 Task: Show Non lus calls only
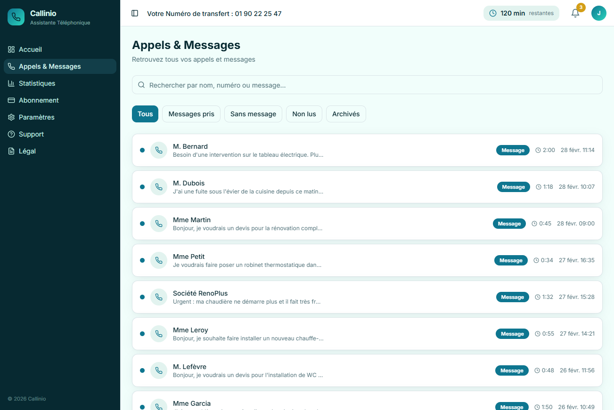(304, 114)
